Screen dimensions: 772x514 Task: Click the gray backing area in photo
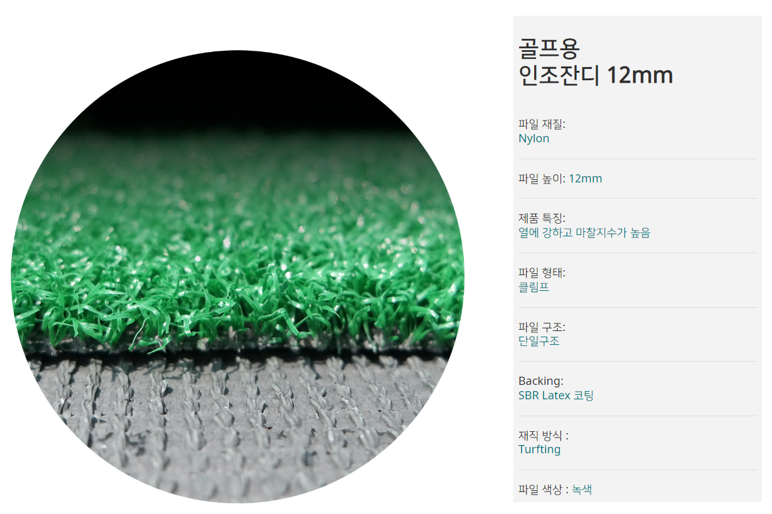click(239, 426)
